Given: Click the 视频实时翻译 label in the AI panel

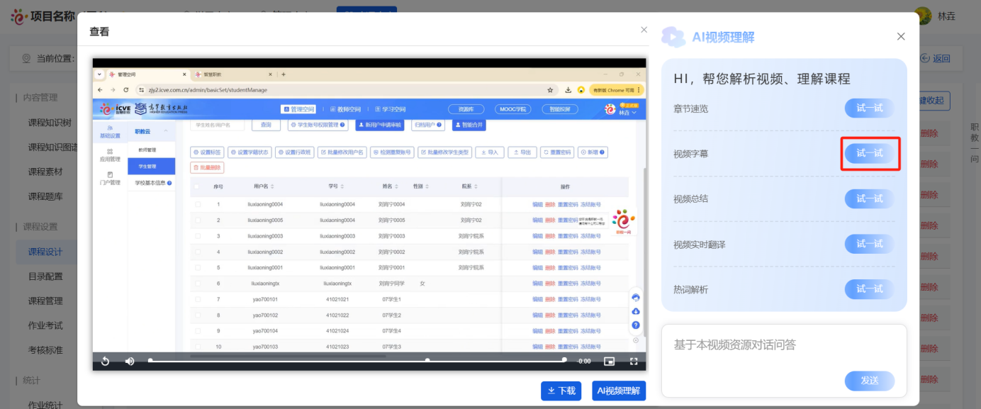Looking at the screenshot, I should tap(700, 245).
